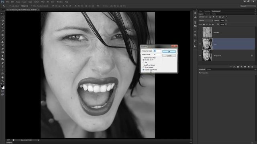The height and width of the screenshot is (144, 257).
Task: Click the foreground color swatch
Action: click(x=2, y=86)
